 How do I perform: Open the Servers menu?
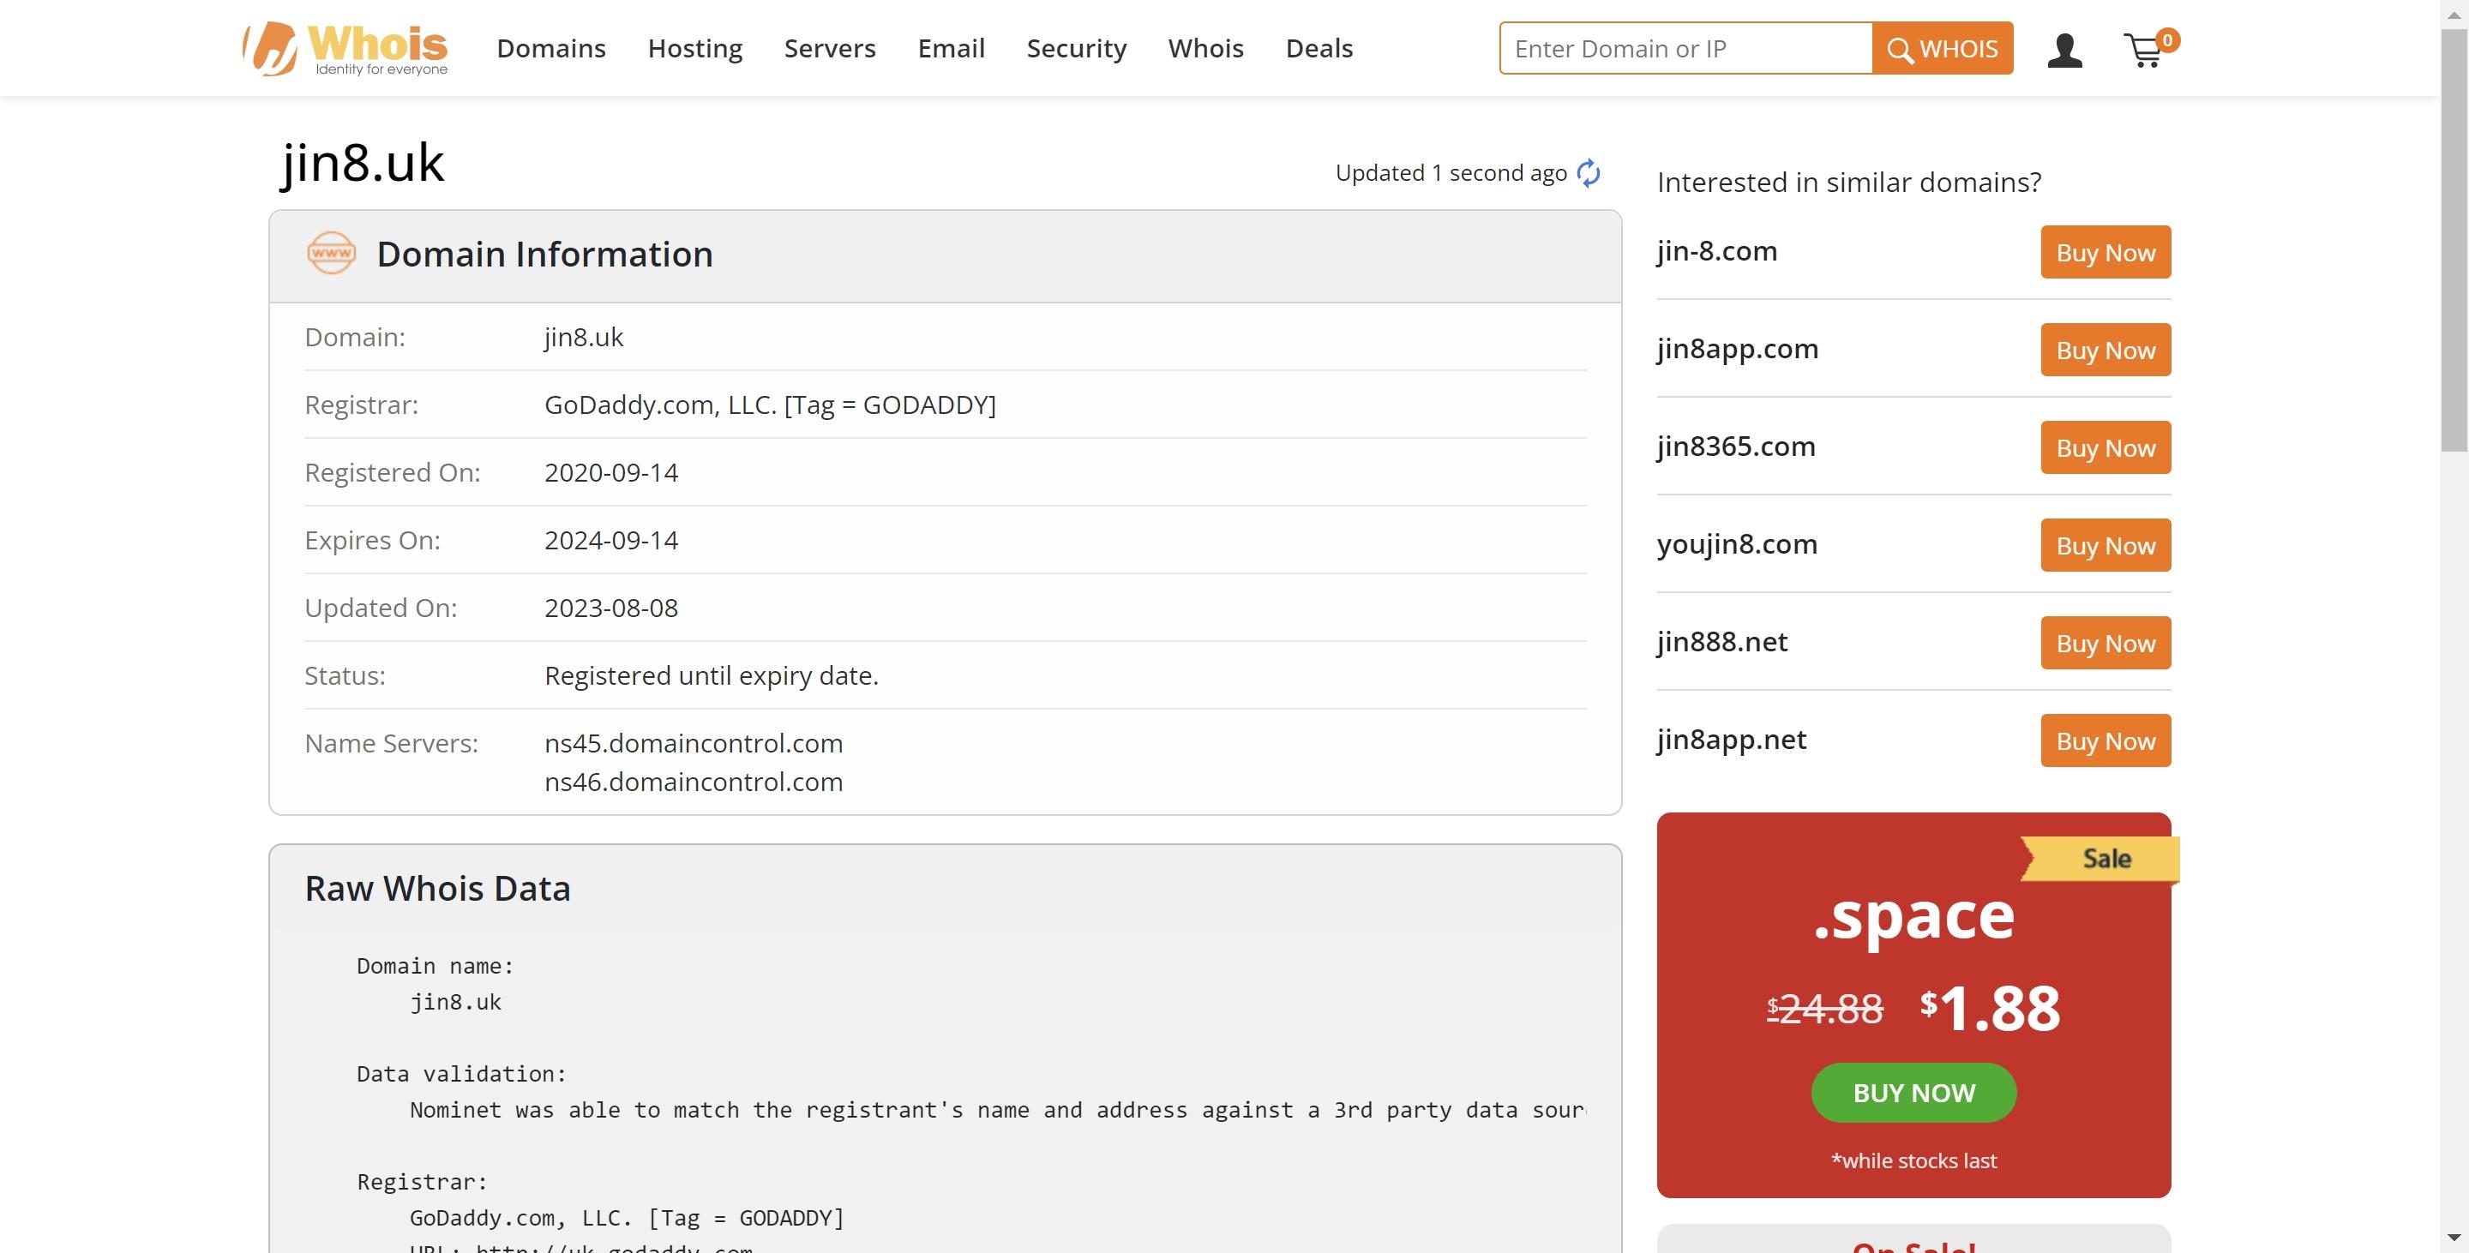830,48
